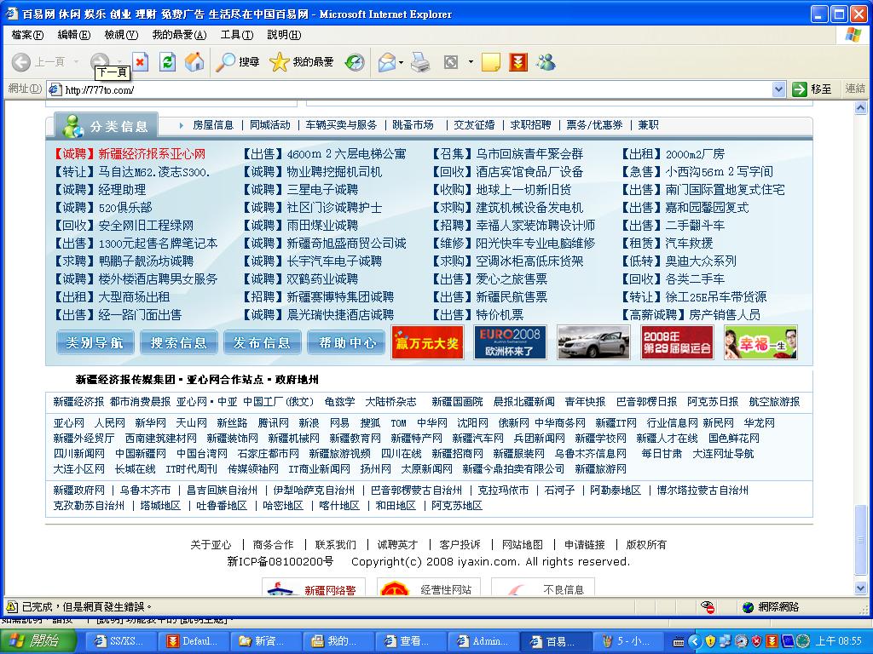Viewport: 873px width, 654px height.
Task: Click the 赢万元大奖 banner
Action: 427,342
